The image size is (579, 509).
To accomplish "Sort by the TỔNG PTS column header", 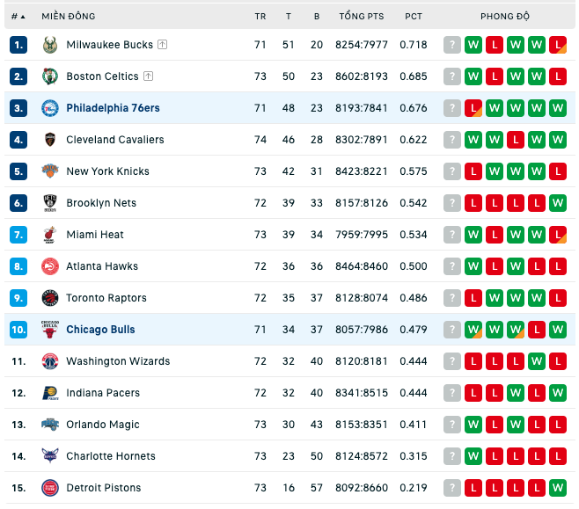I will (362, 16).
